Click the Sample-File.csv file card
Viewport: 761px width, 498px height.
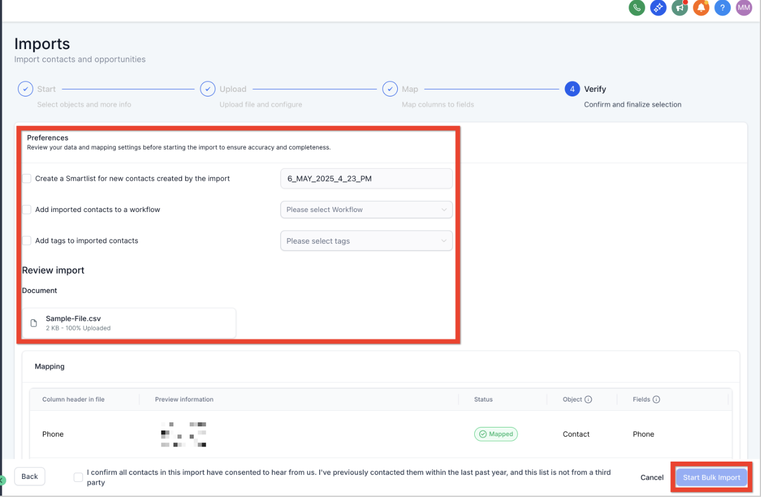pyautogui.click(x=129, y=323)
